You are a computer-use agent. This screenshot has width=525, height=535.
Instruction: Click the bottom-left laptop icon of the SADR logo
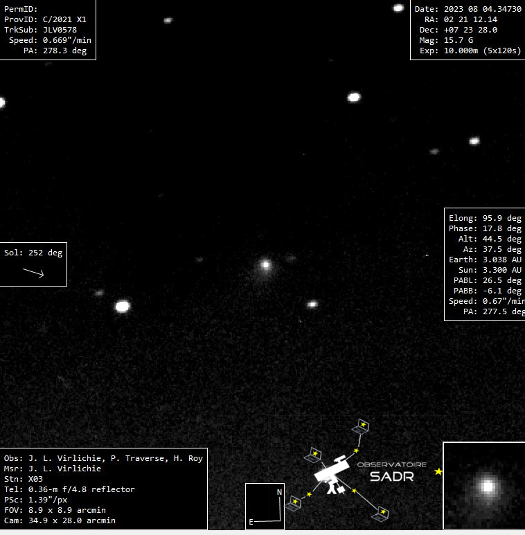coord(293,503)
